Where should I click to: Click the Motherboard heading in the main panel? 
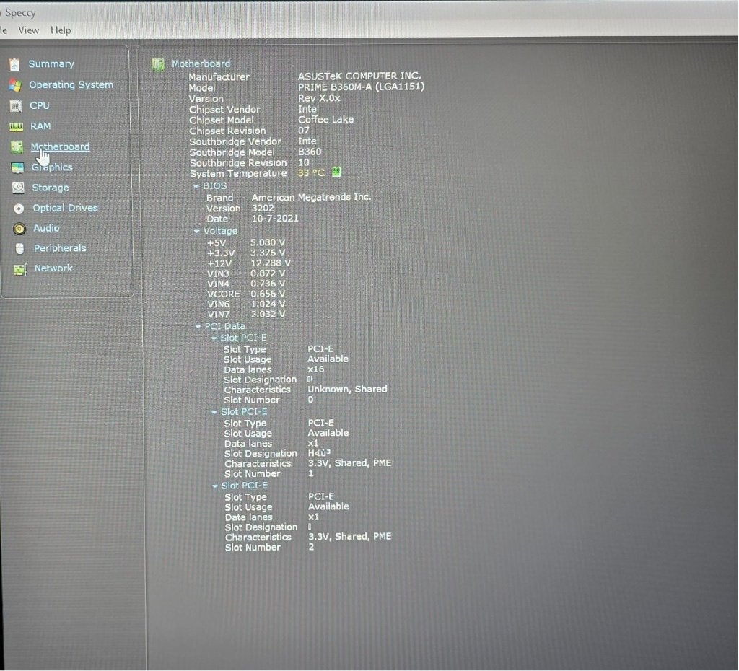click(x=201, y=63)
